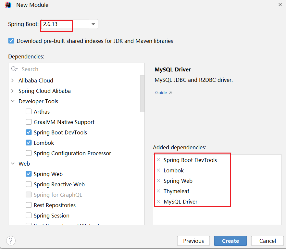Check the disabled Spring for GraphQL checkbox
The image size is (286, 249).
(x=29, y=195)
